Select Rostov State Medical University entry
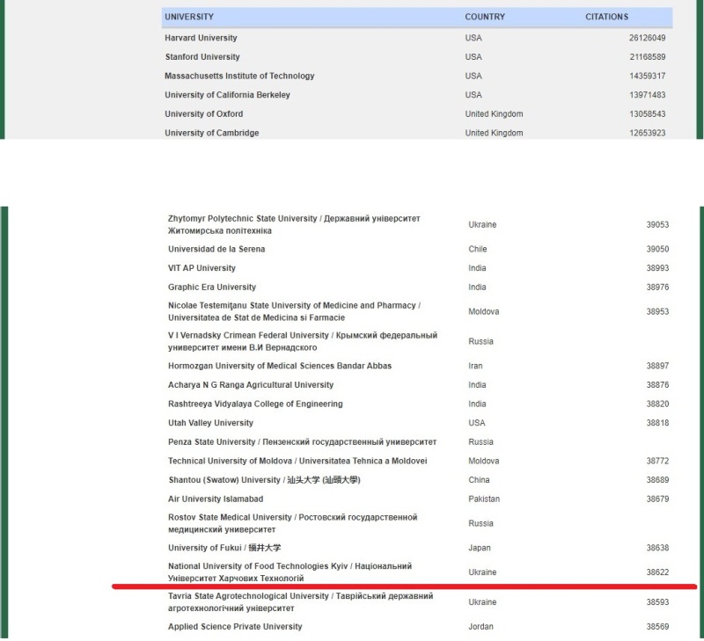Viewport: 704px width, 641px height. [293, 523]
